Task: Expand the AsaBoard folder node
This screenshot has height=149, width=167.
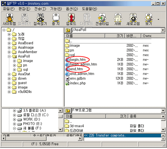Action: point(9,43)
